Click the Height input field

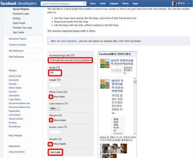click(55, 85)
